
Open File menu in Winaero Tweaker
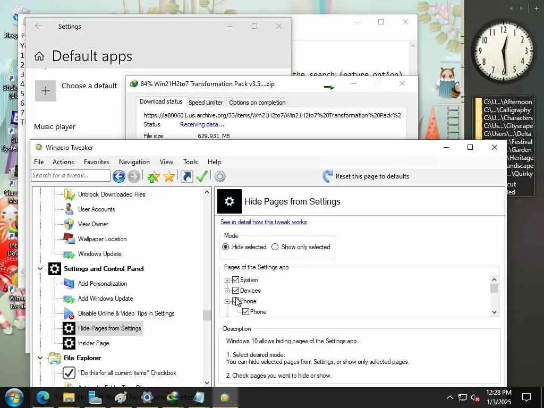(x=39, y=162)
